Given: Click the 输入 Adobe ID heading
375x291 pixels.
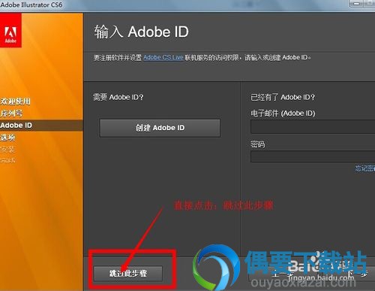Looking at the screenshot, I should pos(142,32).
